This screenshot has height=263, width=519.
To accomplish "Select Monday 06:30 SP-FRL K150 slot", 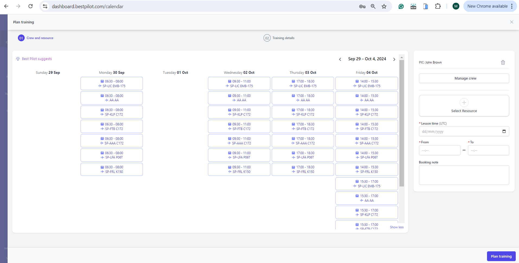I will (112, 169).
